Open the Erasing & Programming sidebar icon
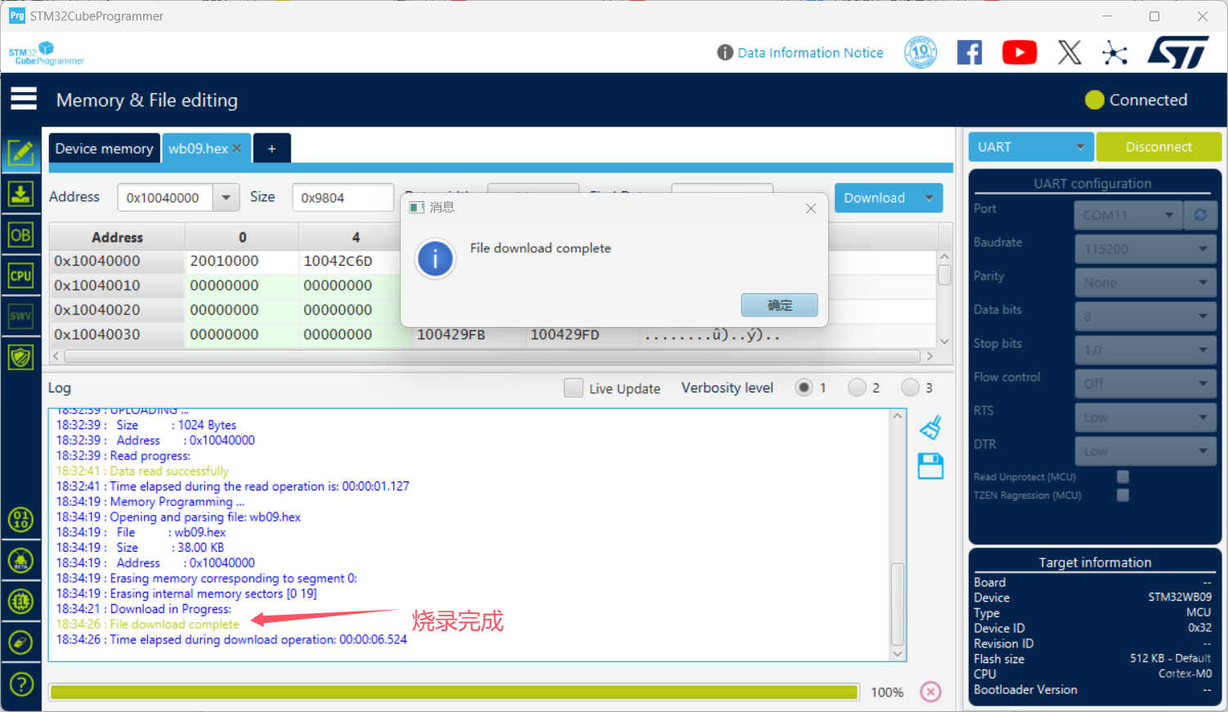The height and width of the screenshot is (712, 1228). [x=20, y=194]
